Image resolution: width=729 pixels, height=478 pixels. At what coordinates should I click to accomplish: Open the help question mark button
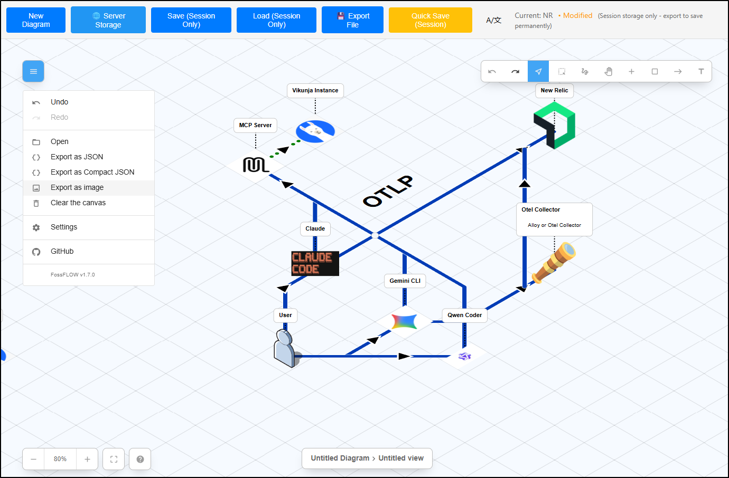140,459
